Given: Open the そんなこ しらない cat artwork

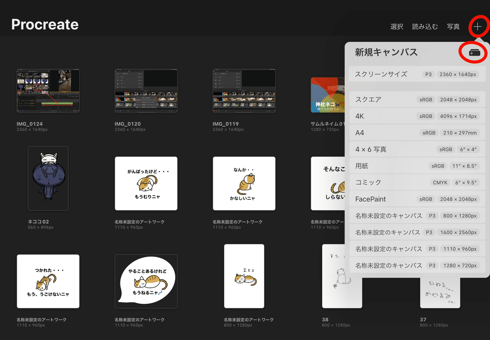Looking at the screenshot, I should pyautogui.click(x=327, y=183).
